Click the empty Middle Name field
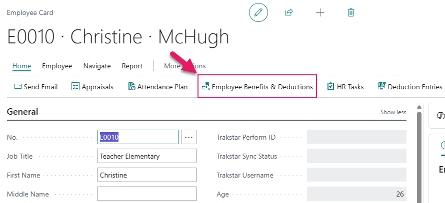 coord(147,194)
